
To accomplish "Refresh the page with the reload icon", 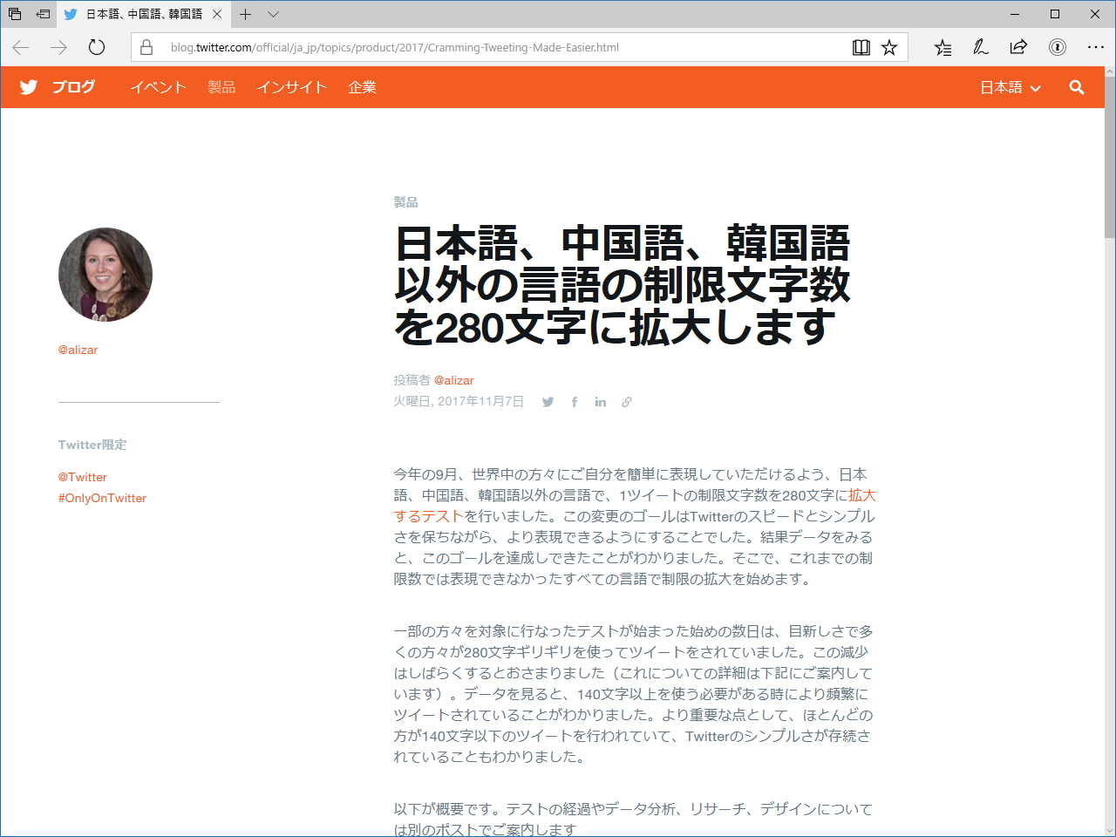I will 96,48.
